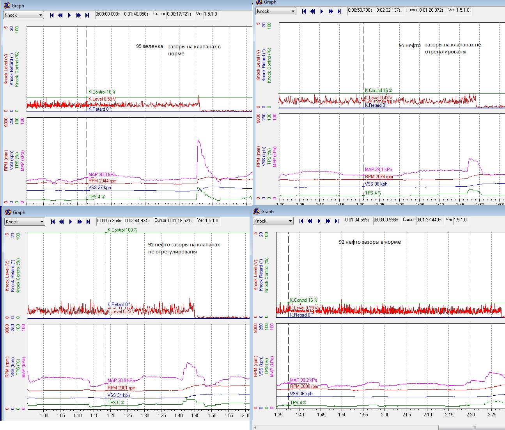The height and width of the screenshot is (430, 505).
Task: Rewind the '95 зеленка' graph
Action: point(60,15)
